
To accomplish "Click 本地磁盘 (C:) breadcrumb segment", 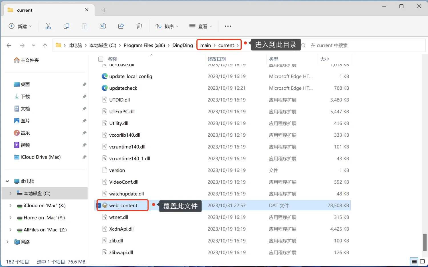I will pyautogui.click(x=103, y=45).
